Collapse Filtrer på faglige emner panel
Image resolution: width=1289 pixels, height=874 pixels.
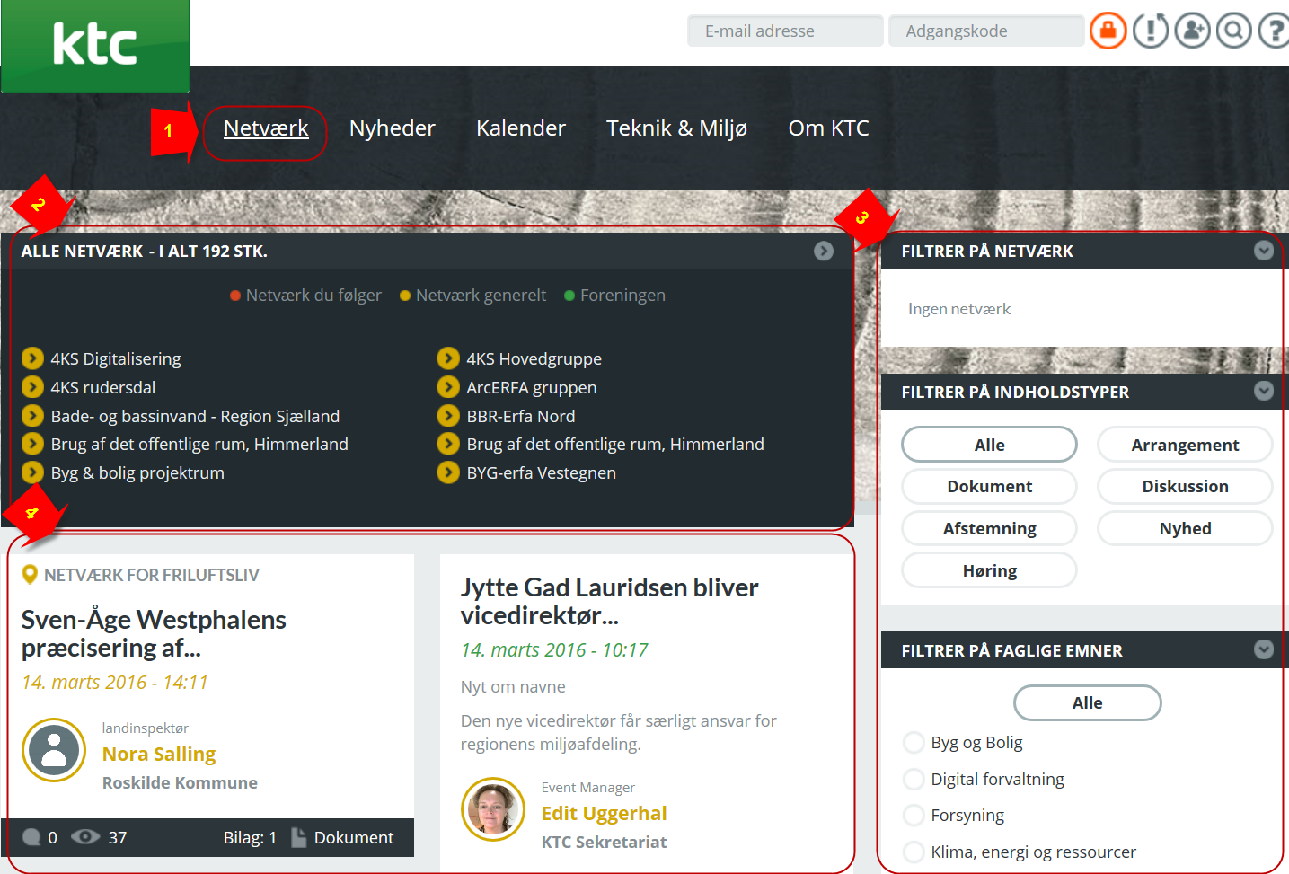[1264, 649]
